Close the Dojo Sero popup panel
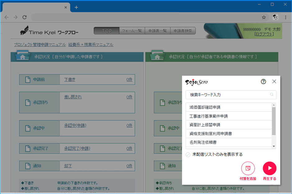 click(x=274, y=82)
